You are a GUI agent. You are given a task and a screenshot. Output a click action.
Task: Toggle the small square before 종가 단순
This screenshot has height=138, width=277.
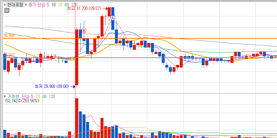pos(26,5)
